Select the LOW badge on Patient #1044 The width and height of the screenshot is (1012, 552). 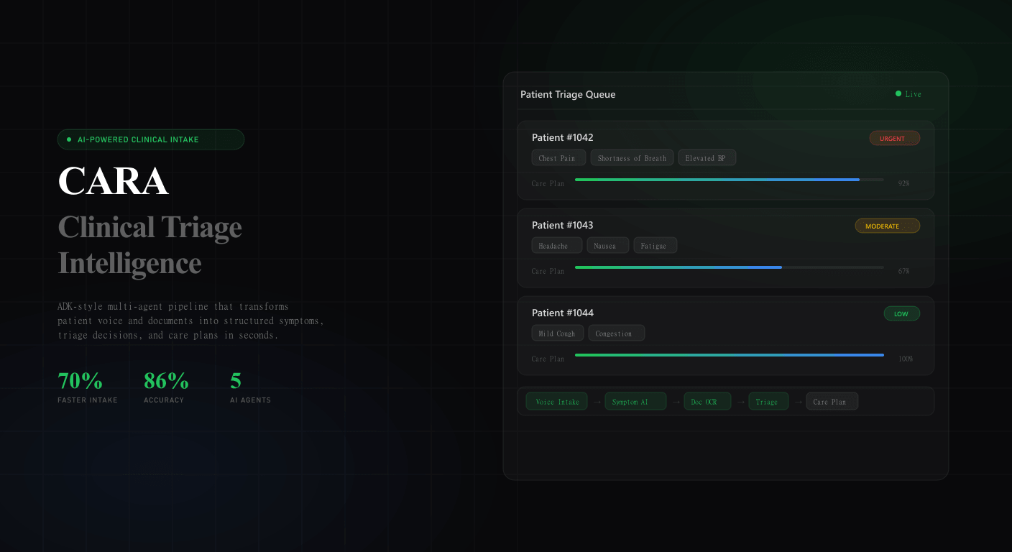tap(901, 313)
